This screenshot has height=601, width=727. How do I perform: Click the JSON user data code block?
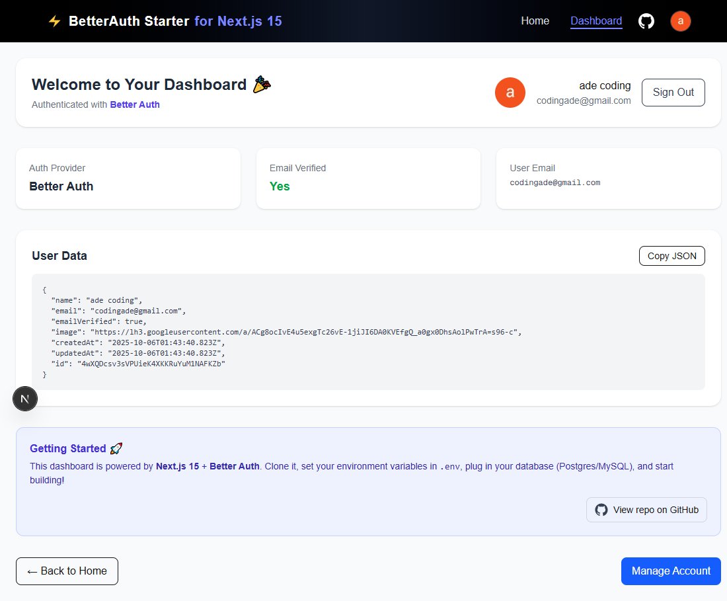[368, 331]
